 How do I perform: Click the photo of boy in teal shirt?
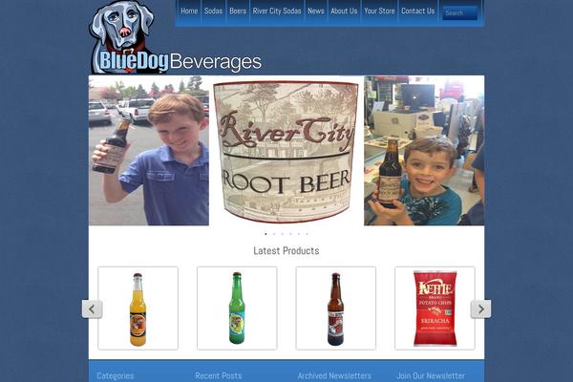pos(424,151)
